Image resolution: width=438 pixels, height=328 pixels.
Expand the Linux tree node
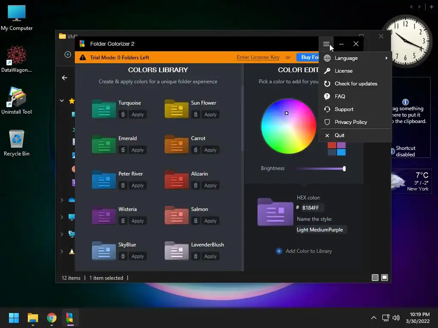pos(62,252)
